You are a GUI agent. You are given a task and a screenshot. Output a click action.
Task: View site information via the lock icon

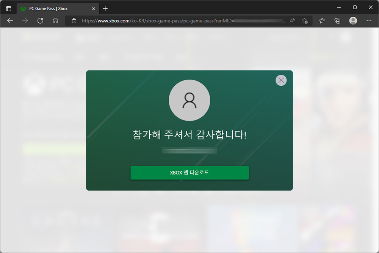click(x=74, y=21)
